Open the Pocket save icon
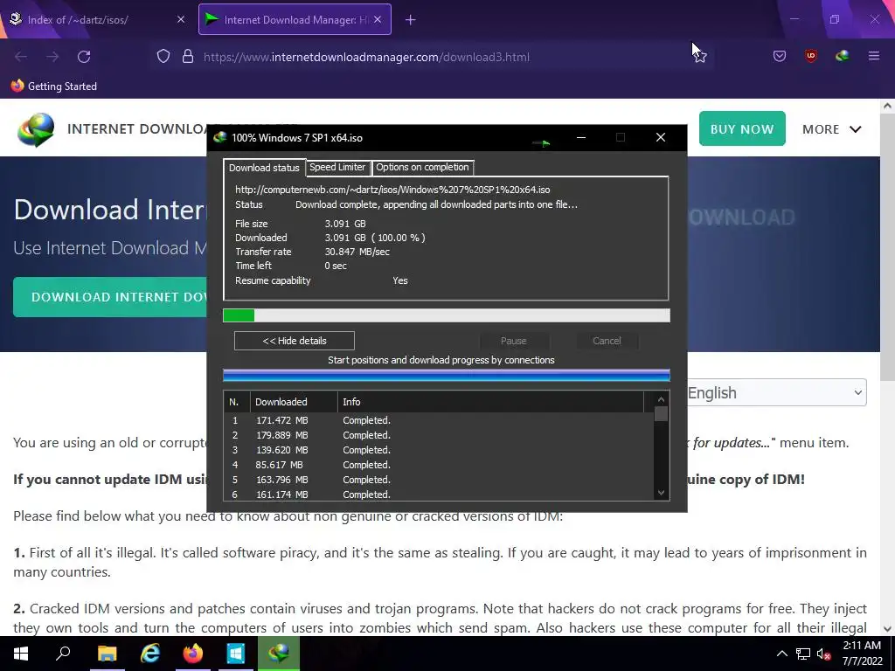The width and height of the screenshot is (895, 671). coord(779,56)
